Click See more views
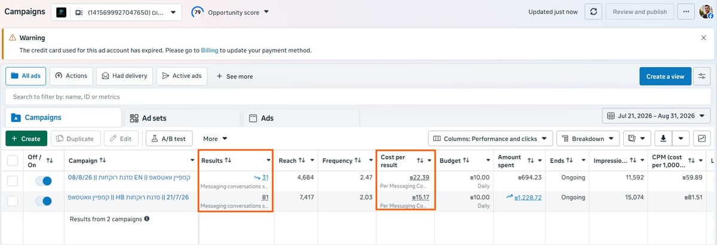717x245 pixels. 234,76
